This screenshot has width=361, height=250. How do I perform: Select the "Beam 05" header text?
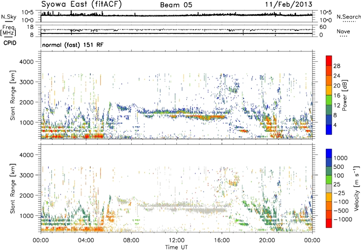pyautogui.click(x=176, y=5)
